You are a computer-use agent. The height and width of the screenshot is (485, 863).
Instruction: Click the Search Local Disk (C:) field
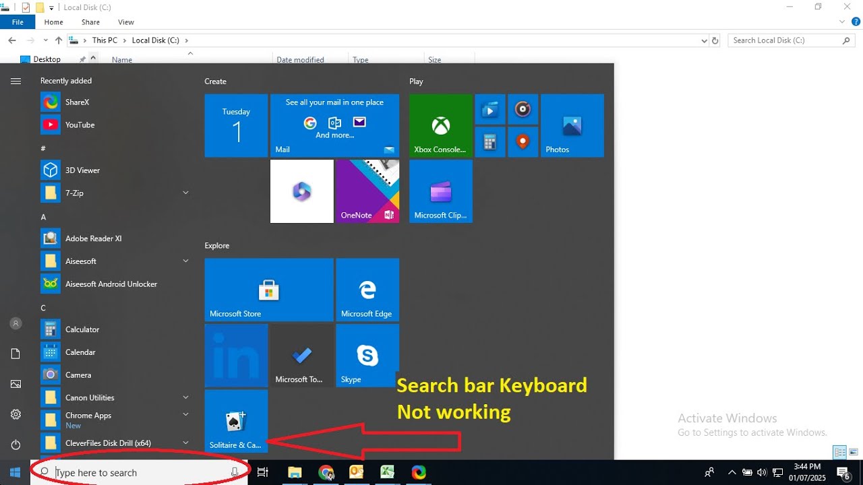tap(792, 40)
